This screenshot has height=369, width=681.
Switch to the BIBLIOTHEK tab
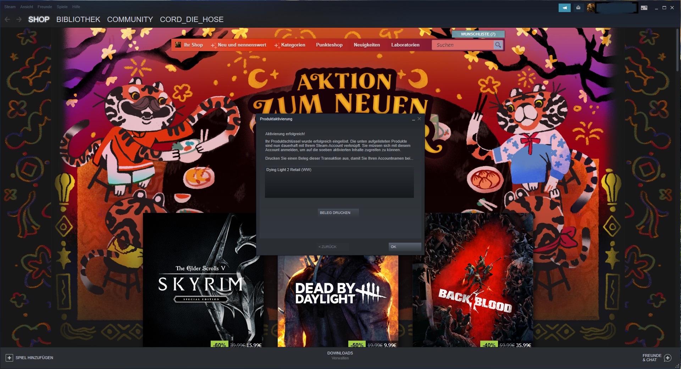point(78,20)
